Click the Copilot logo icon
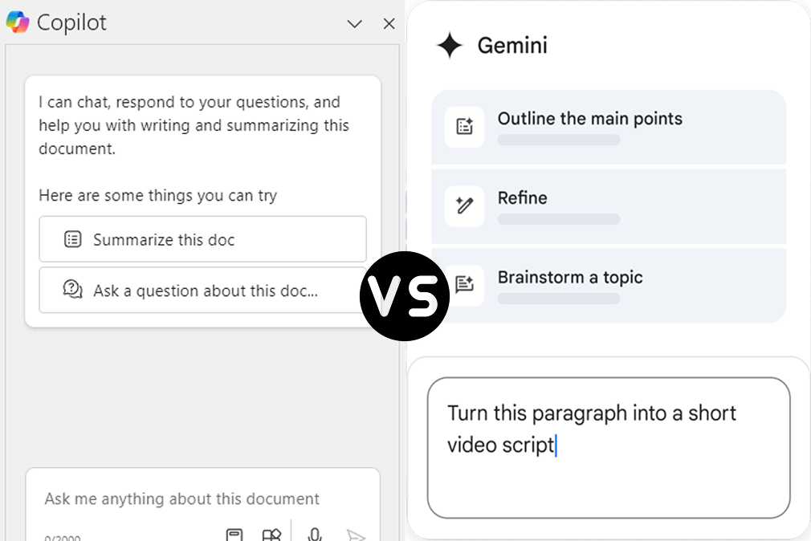The width and height of the screenshot is (811, 541). (18, 22)
